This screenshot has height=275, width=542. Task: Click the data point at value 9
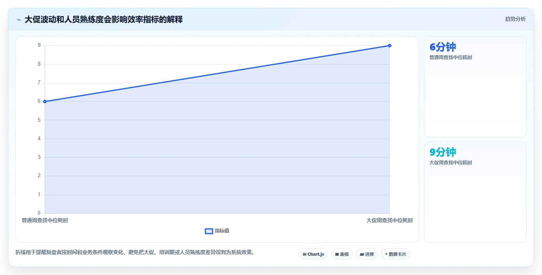(x=390, y=46)
